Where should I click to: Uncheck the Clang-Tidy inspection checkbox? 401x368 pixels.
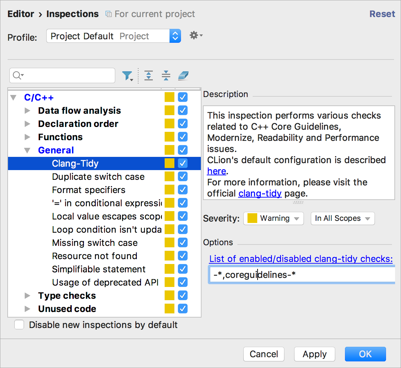coord(183,163)
